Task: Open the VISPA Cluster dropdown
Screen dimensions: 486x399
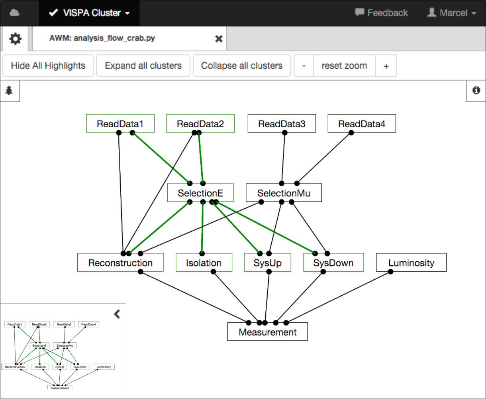Action: point(89,13)
